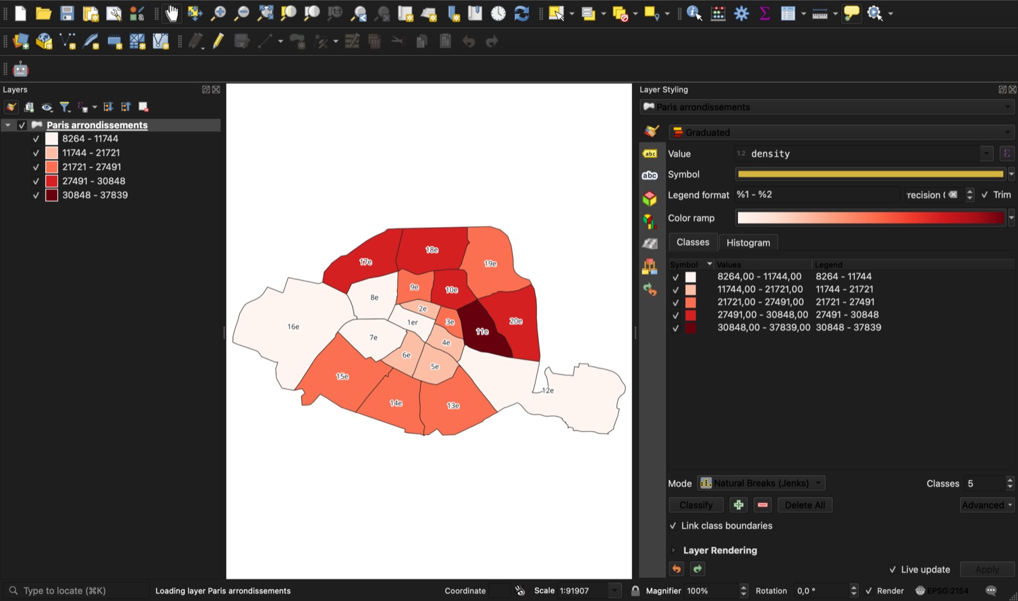Click the Zoom Full extent icon
The image size is (1018, 601).
265,13
